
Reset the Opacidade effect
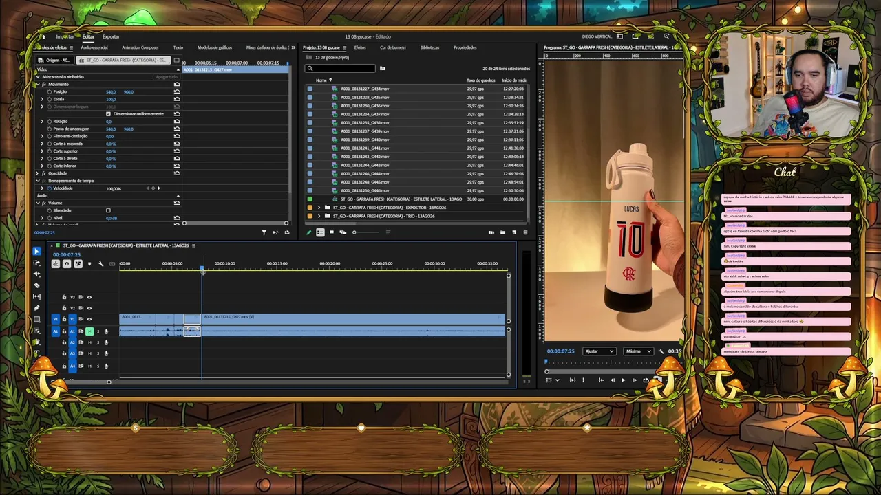point(177,173)
